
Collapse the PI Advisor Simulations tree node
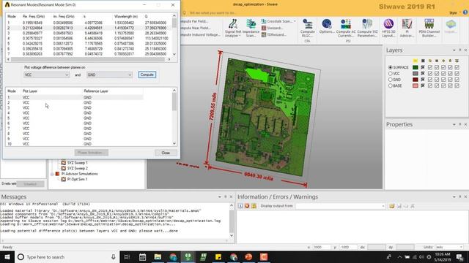tap(52, 174)
